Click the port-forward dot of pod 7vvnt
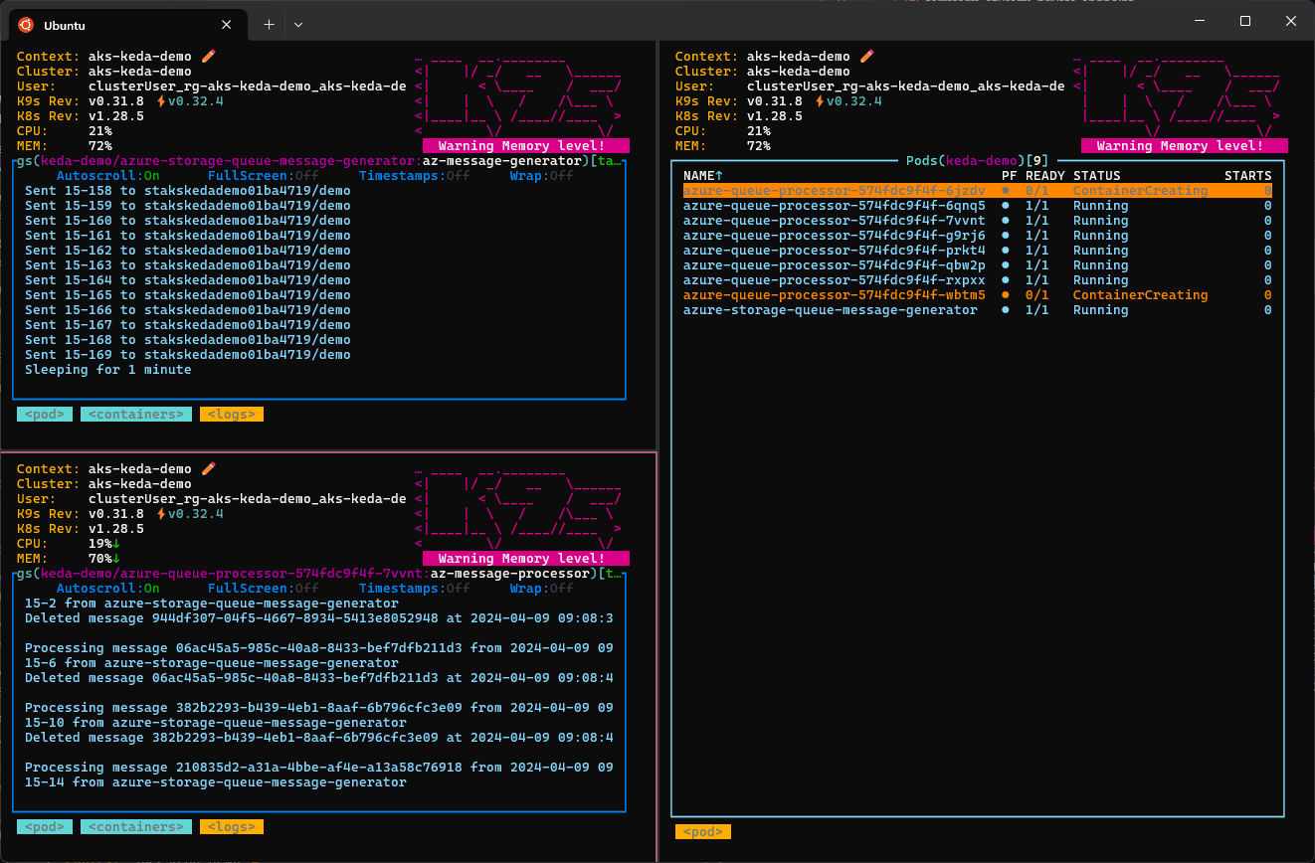The height and width of the screenshot is (863, 1315). (1006, 221)
